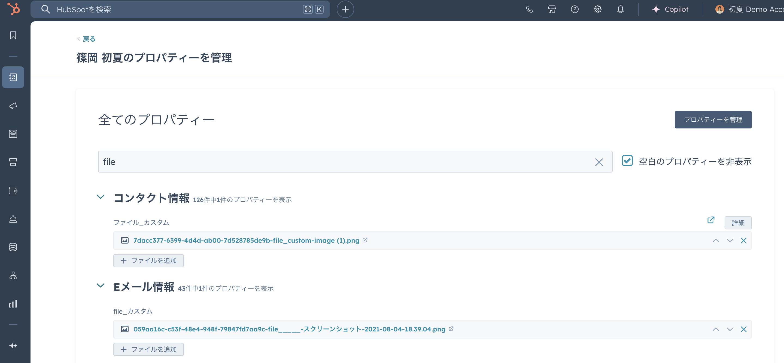Click the image icon beside 059aa16c file
This screenshot has height=363, width=784.
124,329
